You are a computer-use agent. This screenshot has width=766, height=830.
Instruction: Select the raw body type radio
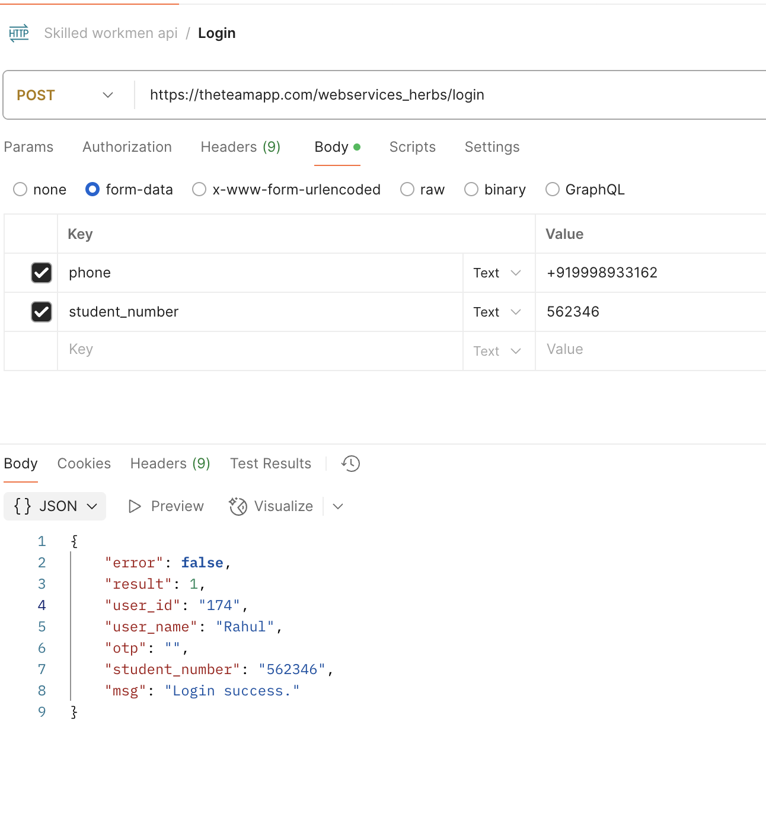click(407, 190)
